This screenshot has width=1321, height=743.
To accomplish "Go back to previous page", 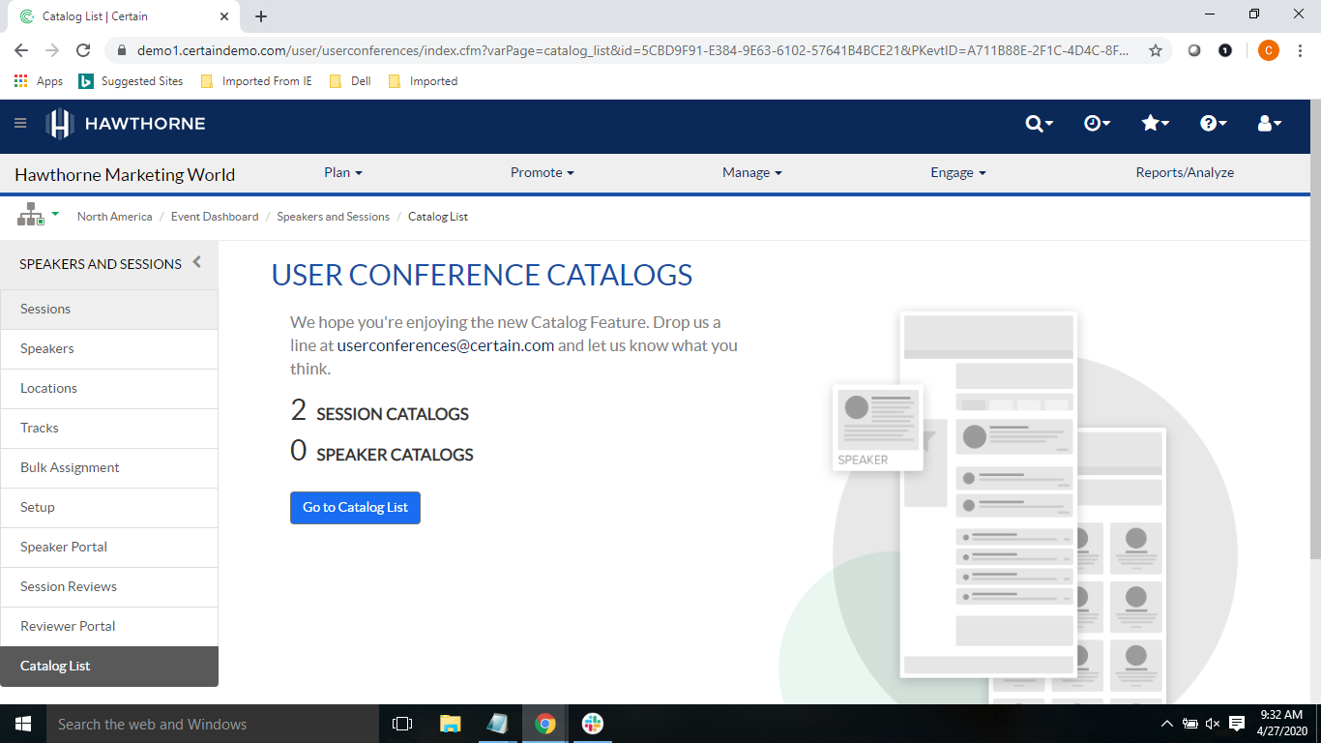I will 21,50.
